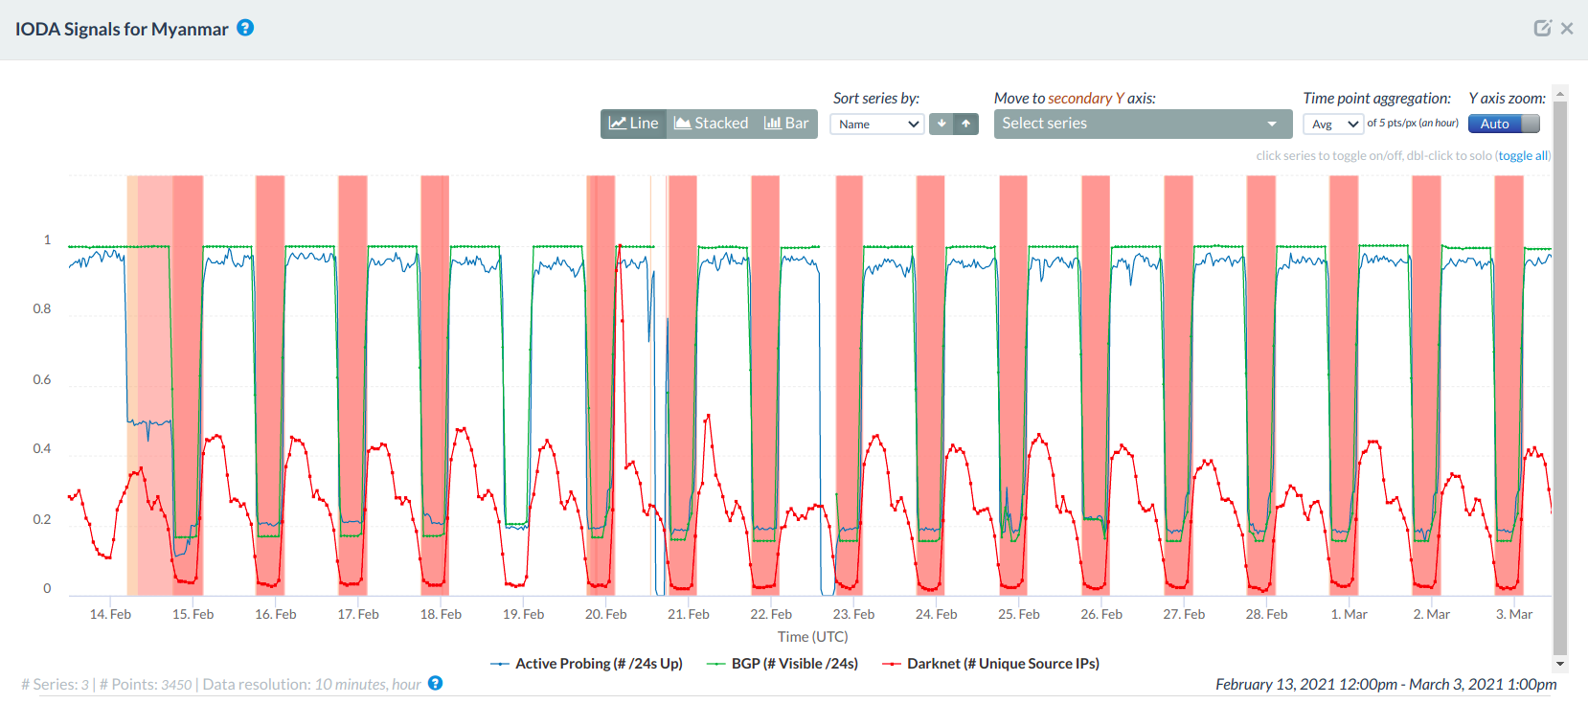
Task: Select the Line chart view
Action: pos(634,124)
